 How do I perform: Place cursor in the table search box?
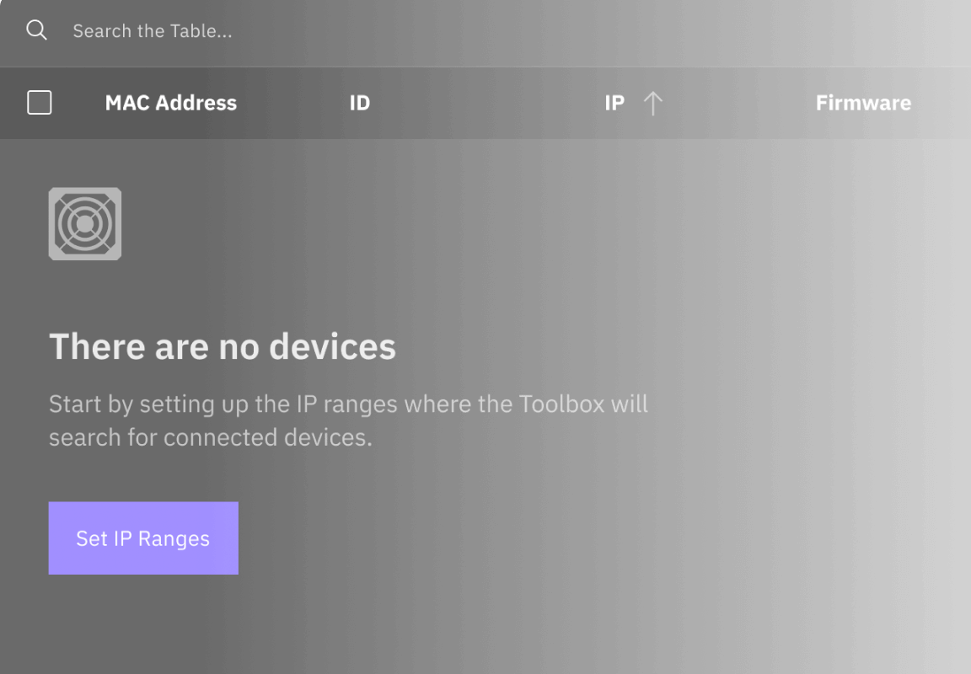(337, 31)
